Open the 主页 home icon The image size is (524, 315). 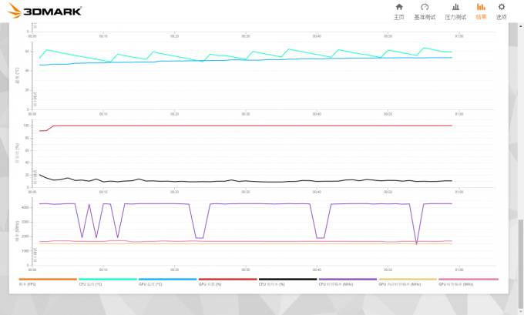pyautogui.click(x=399, y=11)
